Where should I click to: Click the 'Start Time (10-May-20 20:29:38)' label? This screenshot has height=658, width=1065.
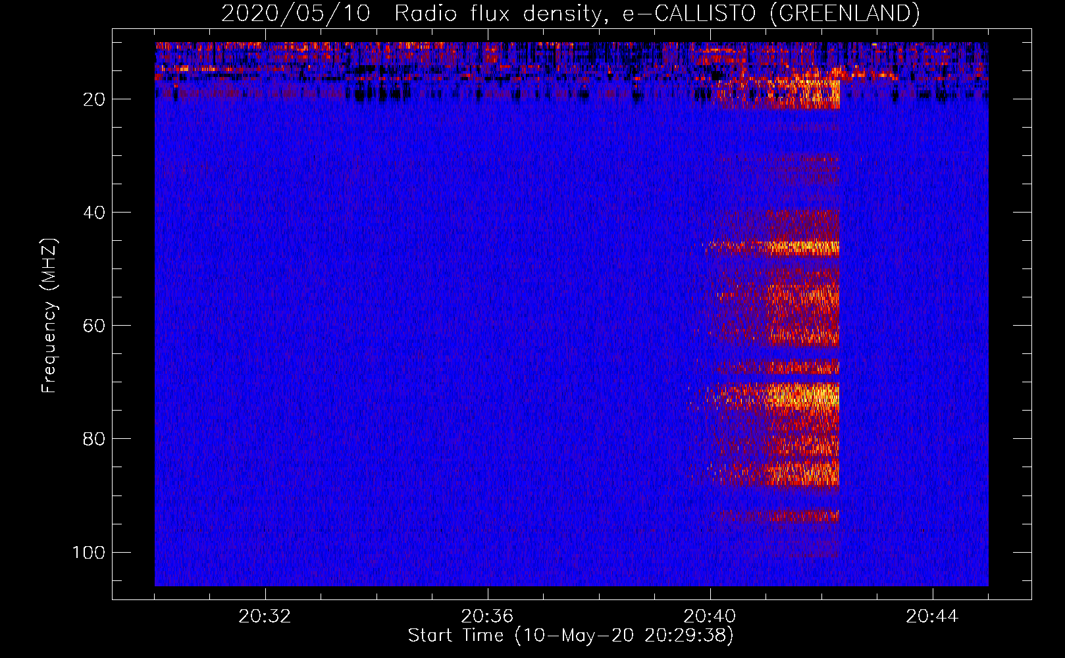tap(571, 636)
